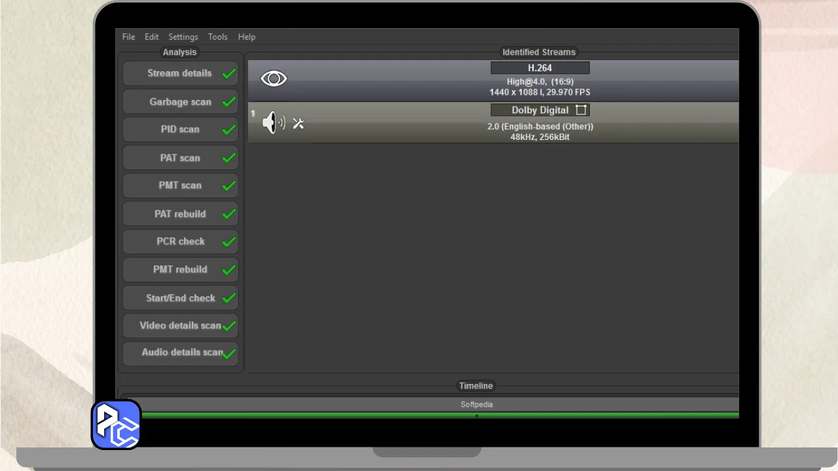Open the Tools menu

(x=218, y=37)
